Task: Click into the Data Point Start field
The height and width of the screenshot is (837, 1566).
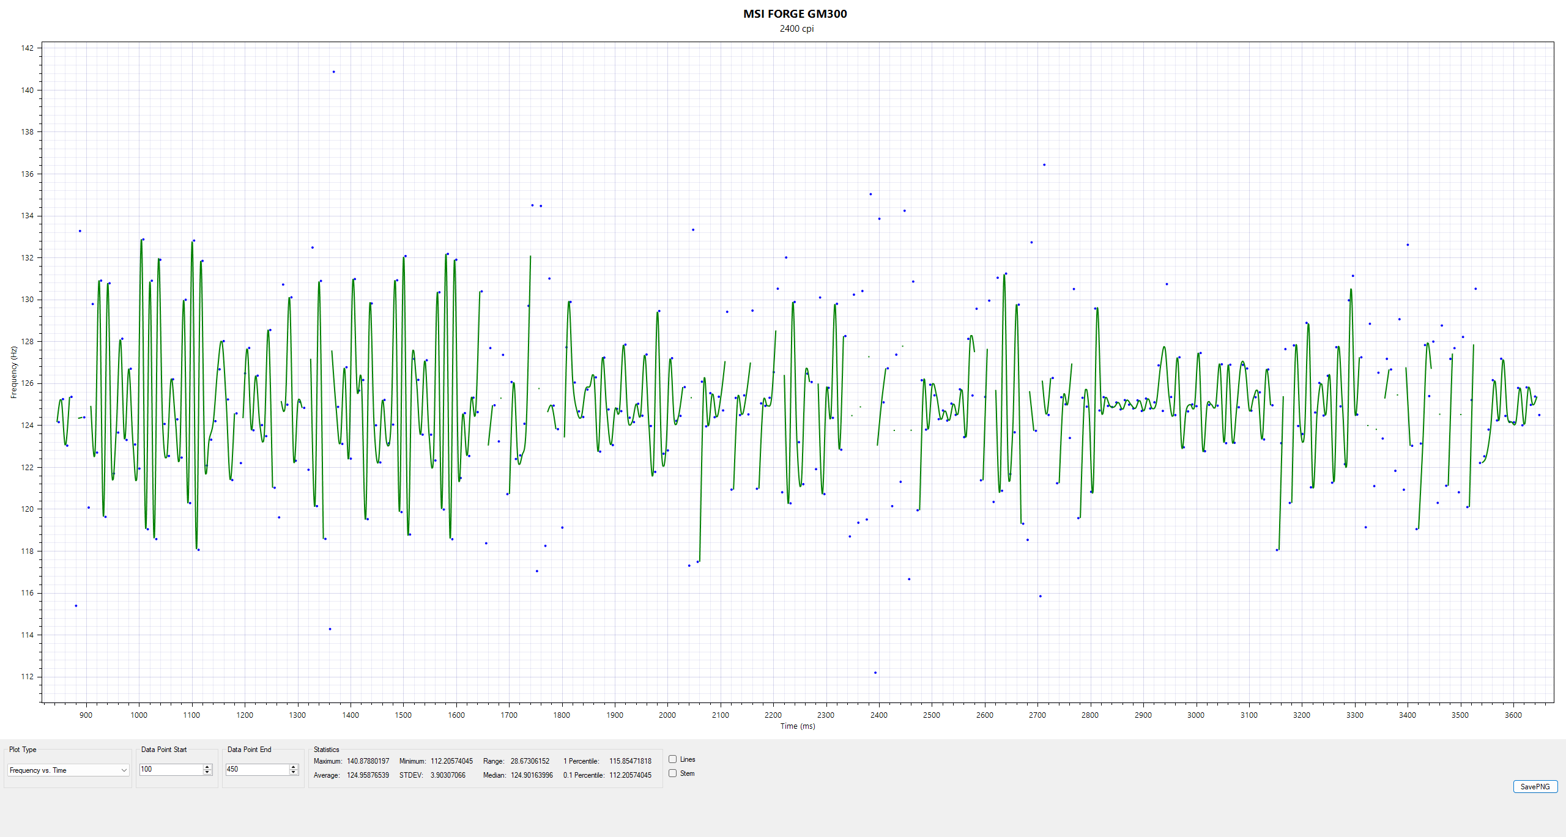Action: 171,769
